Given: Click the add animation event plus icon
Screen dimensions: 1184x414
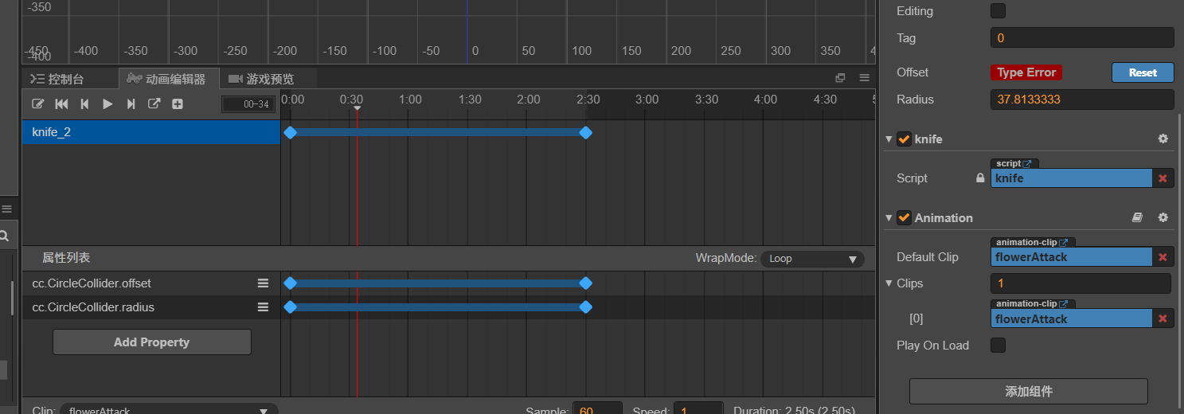Looking at the screenshot, I should (x=178, y=103).
